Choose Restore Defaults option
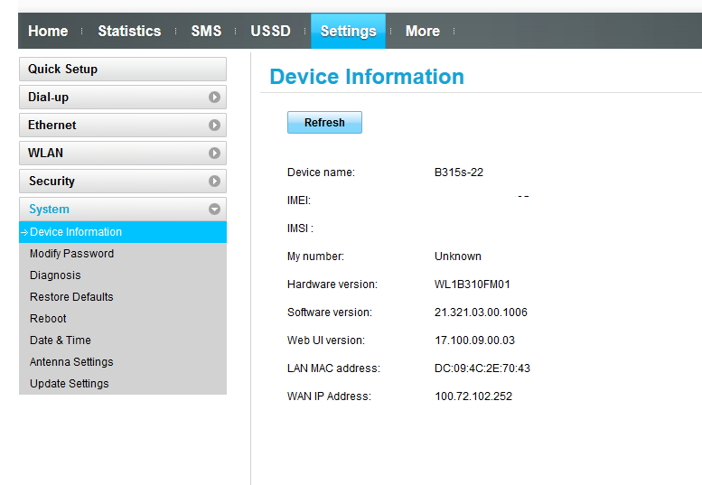Image resolution: width=702 pixels, height=485 pixels. pyautogui.click(x=71, y=297)
